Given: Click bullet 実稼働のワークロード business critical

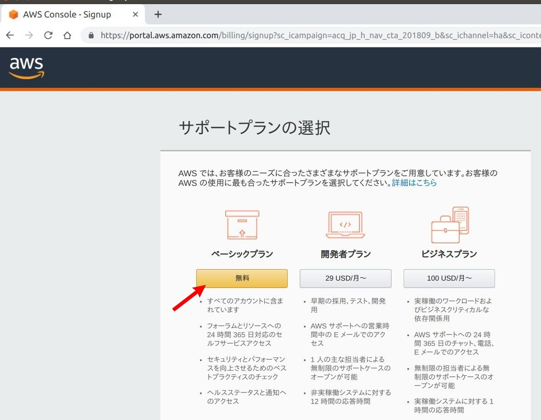Looking at the screenshot, I should point(453,310).
